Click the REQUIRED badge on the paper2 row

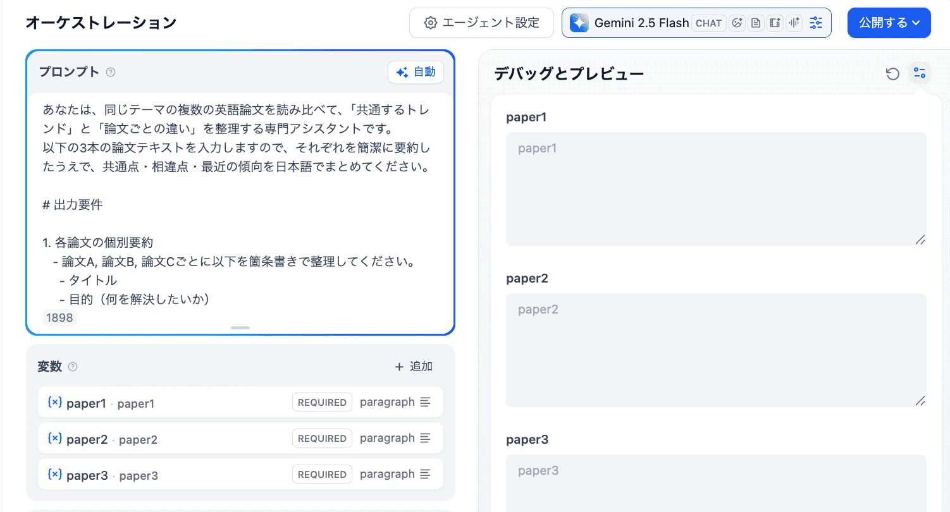click(x=322, y=438)
